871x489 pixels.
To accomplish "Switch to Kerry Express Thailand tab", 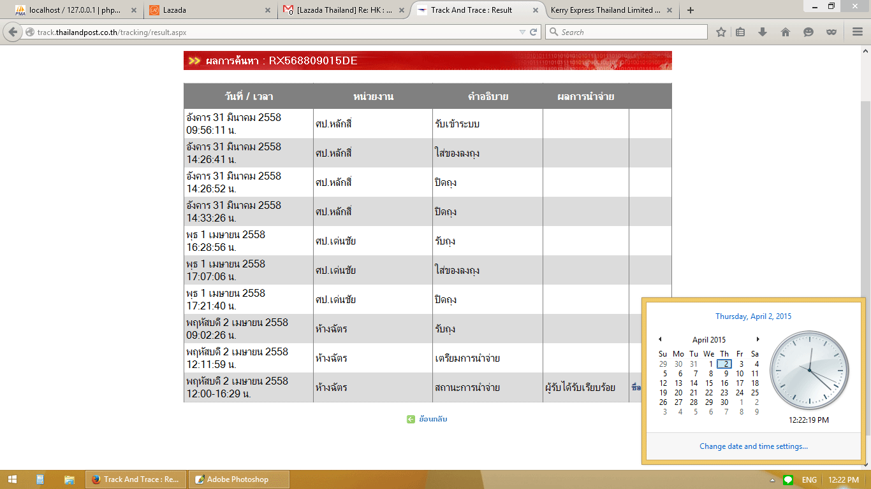I will (610, 10).
